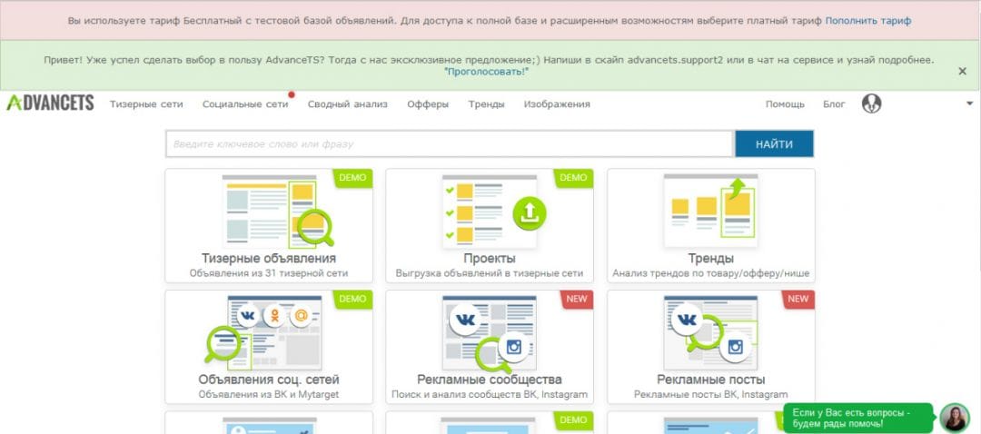The image size is (981, 434).
Task: Click DEMO badge on Объявления соц. сетей card
Action: [352, 299]
